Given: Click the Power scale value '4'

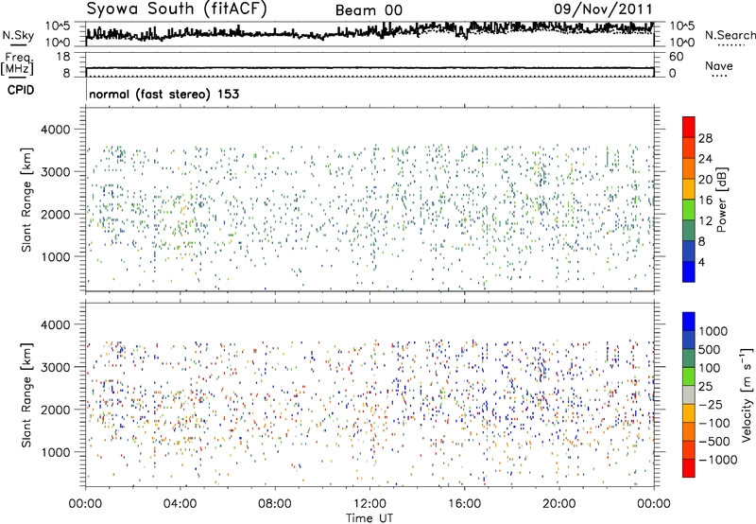Looking at the screenshot, I should coord(701,262).
